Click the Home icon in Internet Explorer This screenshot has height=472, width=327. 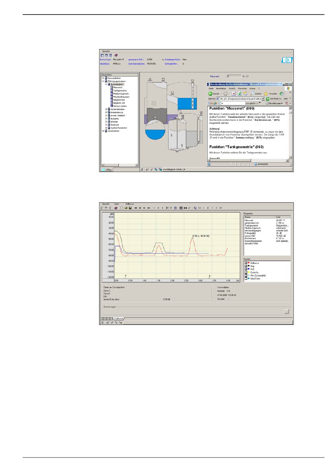point(245,94)
